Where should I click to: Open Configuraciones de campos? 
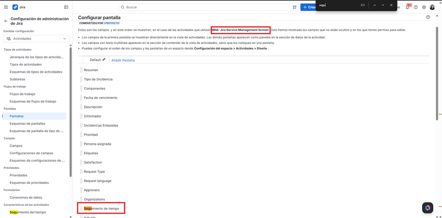coord(31,153)
